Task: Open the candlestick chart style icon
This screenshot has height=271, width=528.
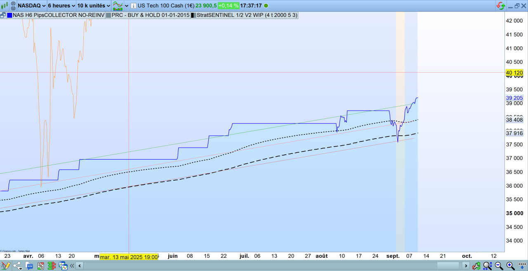Action: pos(5,5)
